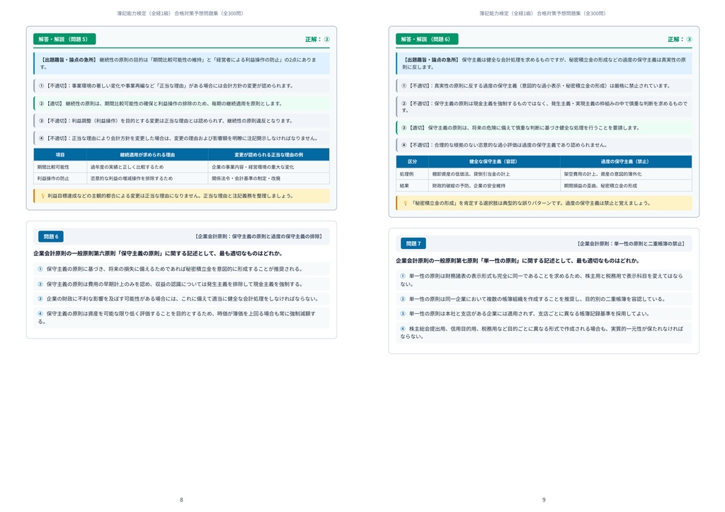725x512 pixels.
Task: Click the 問題 7 question sentence on 単一性の原則
Action: [x=518, y=260]
